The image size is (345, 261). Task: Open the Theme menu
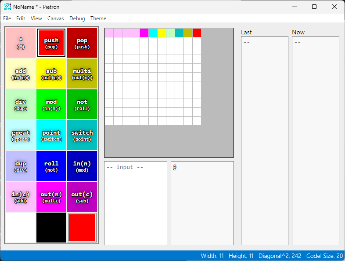98,18
